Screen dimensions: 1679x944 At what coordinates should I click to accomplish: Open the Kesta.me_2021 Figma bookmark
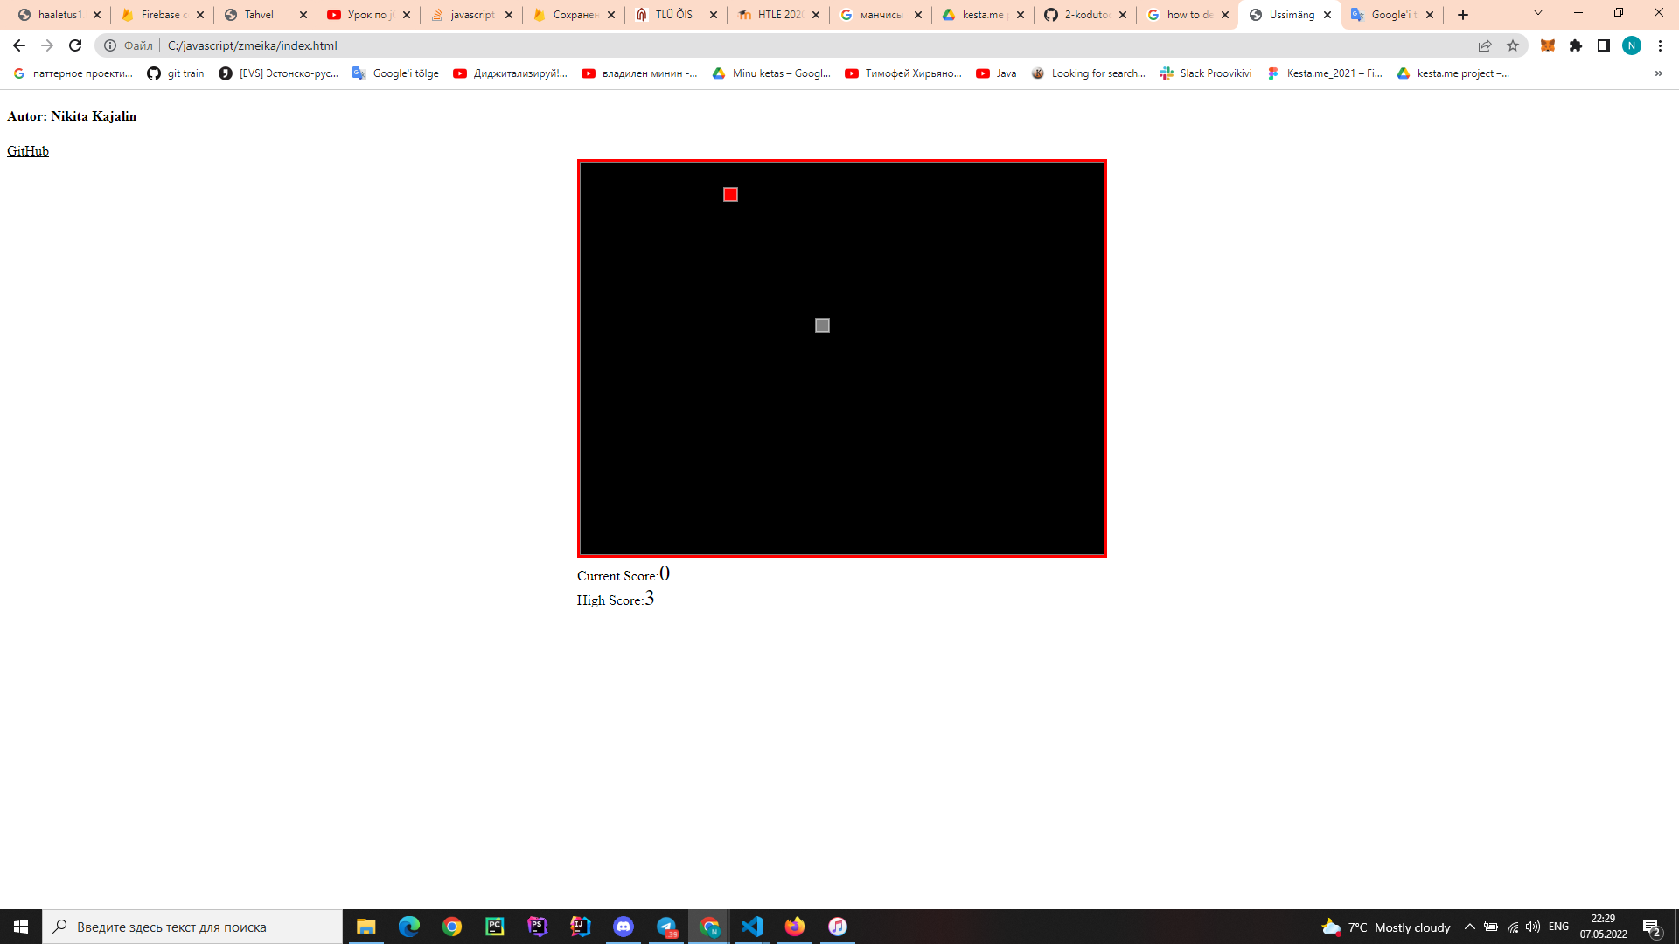[x=1326, y=73]
